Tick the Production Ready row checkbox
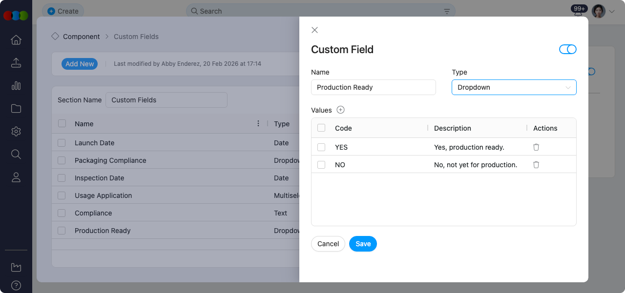This screenshot has width=625, height=293. pyautogui.click(x=62, y=230)
